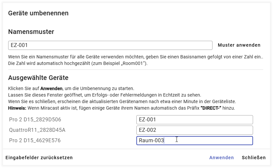Screen dimensions: 273x168
Task: Click the Geräte umbenennen dialog title
Action: pyautogui.click(x=38, y=13)
